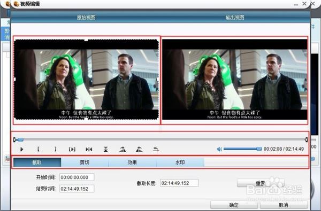
Task: Click the undo arrow icon
Action: tap(156, 149)
